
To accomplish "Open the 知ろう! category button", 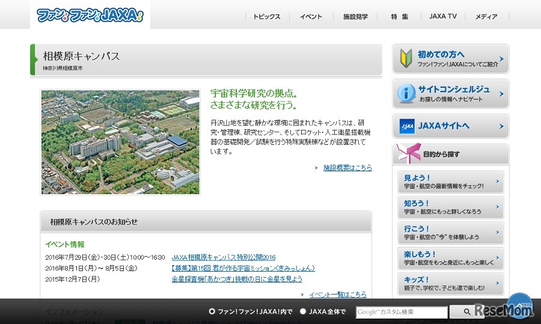I will (451, 207).
